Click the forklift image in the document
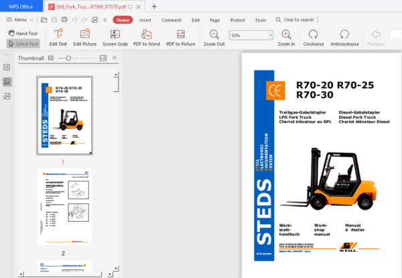 [329, 179]
